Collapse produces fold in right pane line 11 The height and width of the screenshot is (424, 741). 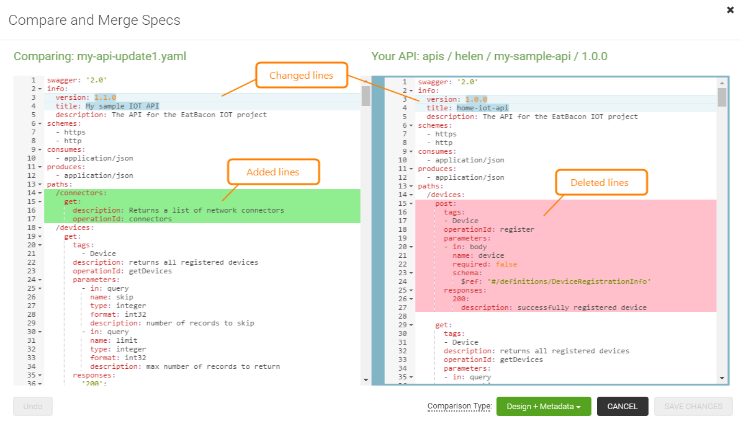pos(411,169)
